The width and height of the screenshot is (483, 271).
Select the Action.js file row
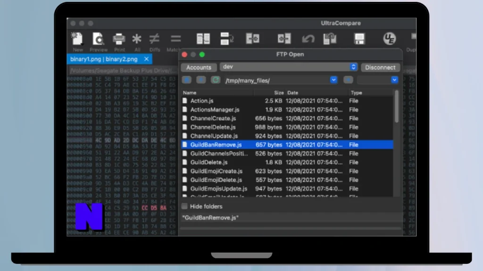[x=287, y=101]
